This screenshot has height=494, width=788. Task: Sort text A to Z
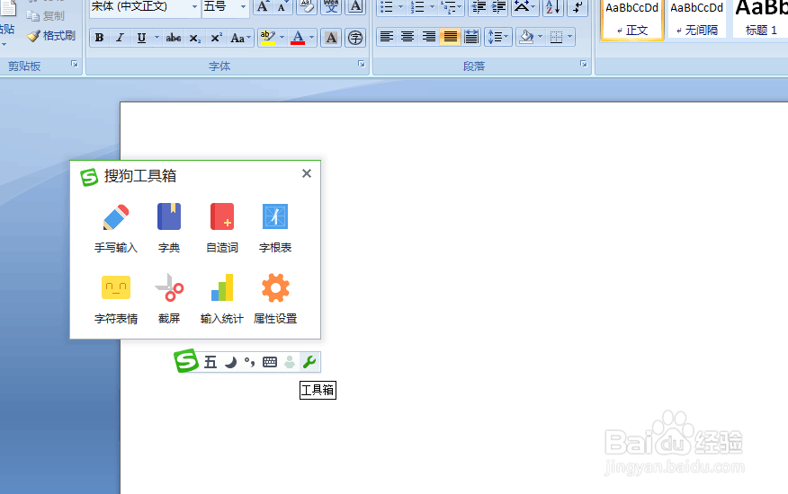(553, 7)
